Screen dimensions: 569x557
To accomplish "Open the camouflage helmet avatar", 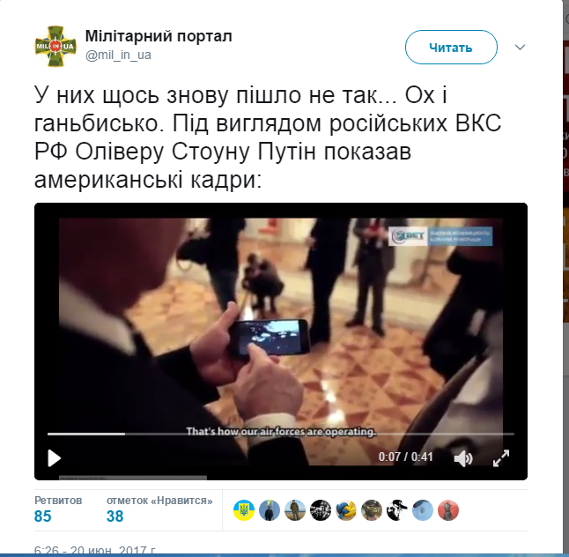I will point(372,510).
